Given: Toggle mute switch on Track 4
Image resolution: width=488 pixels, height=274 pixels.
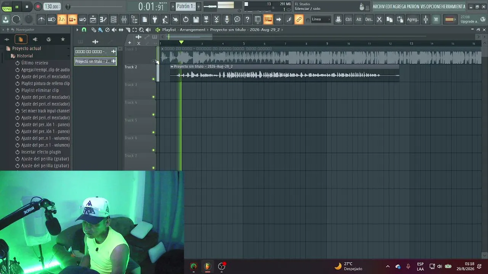Looking at the screenshot, I should (154, 115).
